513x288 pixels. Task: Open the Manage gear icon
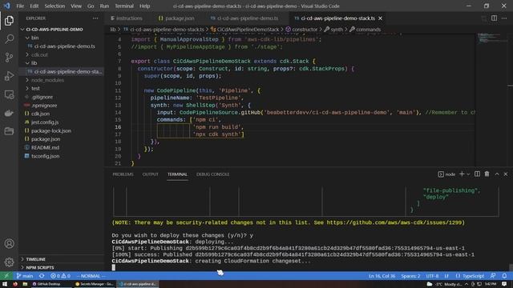[9, 262]
